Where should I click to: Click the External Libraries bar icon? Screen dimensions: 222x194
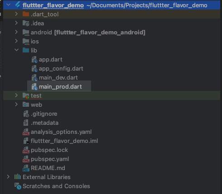(x=18, y=177)
